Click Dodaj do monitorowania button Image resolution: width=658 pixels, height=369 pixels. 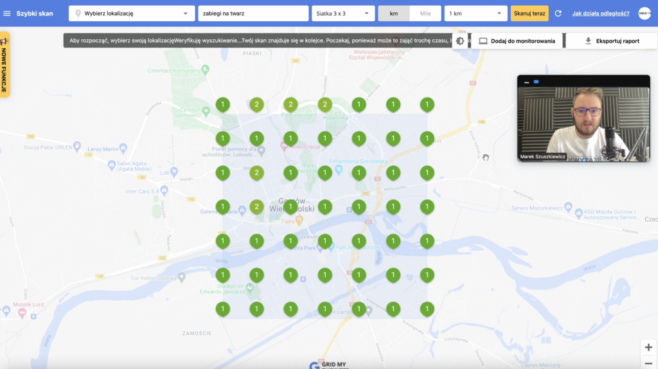[517, 41]
